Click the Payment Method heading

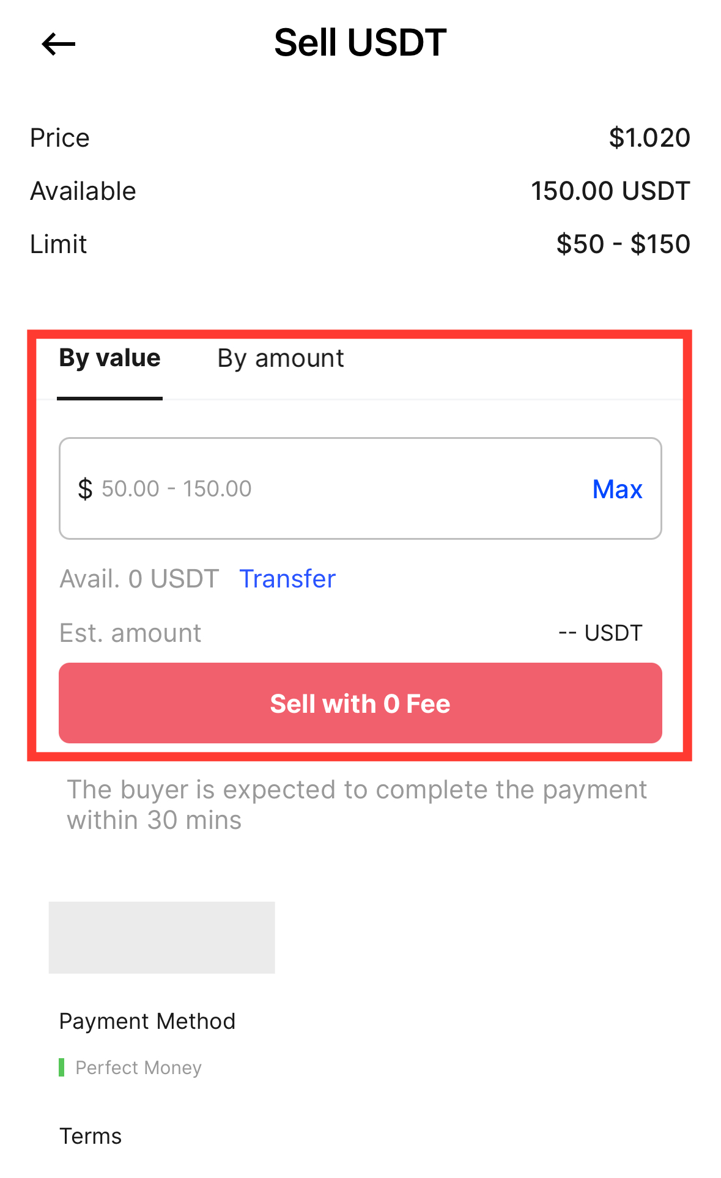(x=147, y=1021)
